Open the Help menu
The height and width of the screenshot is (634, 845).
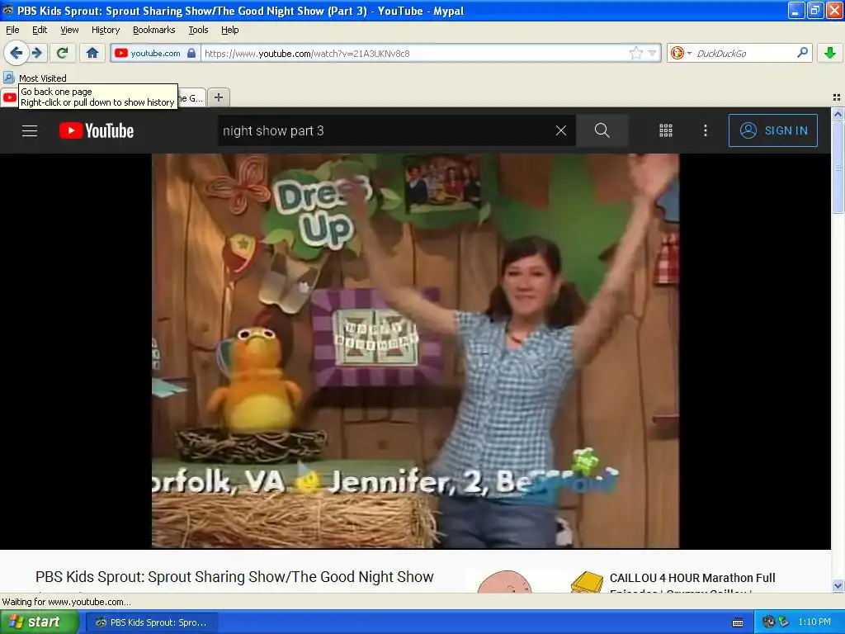pyautogui.click(x=229, y=30)
